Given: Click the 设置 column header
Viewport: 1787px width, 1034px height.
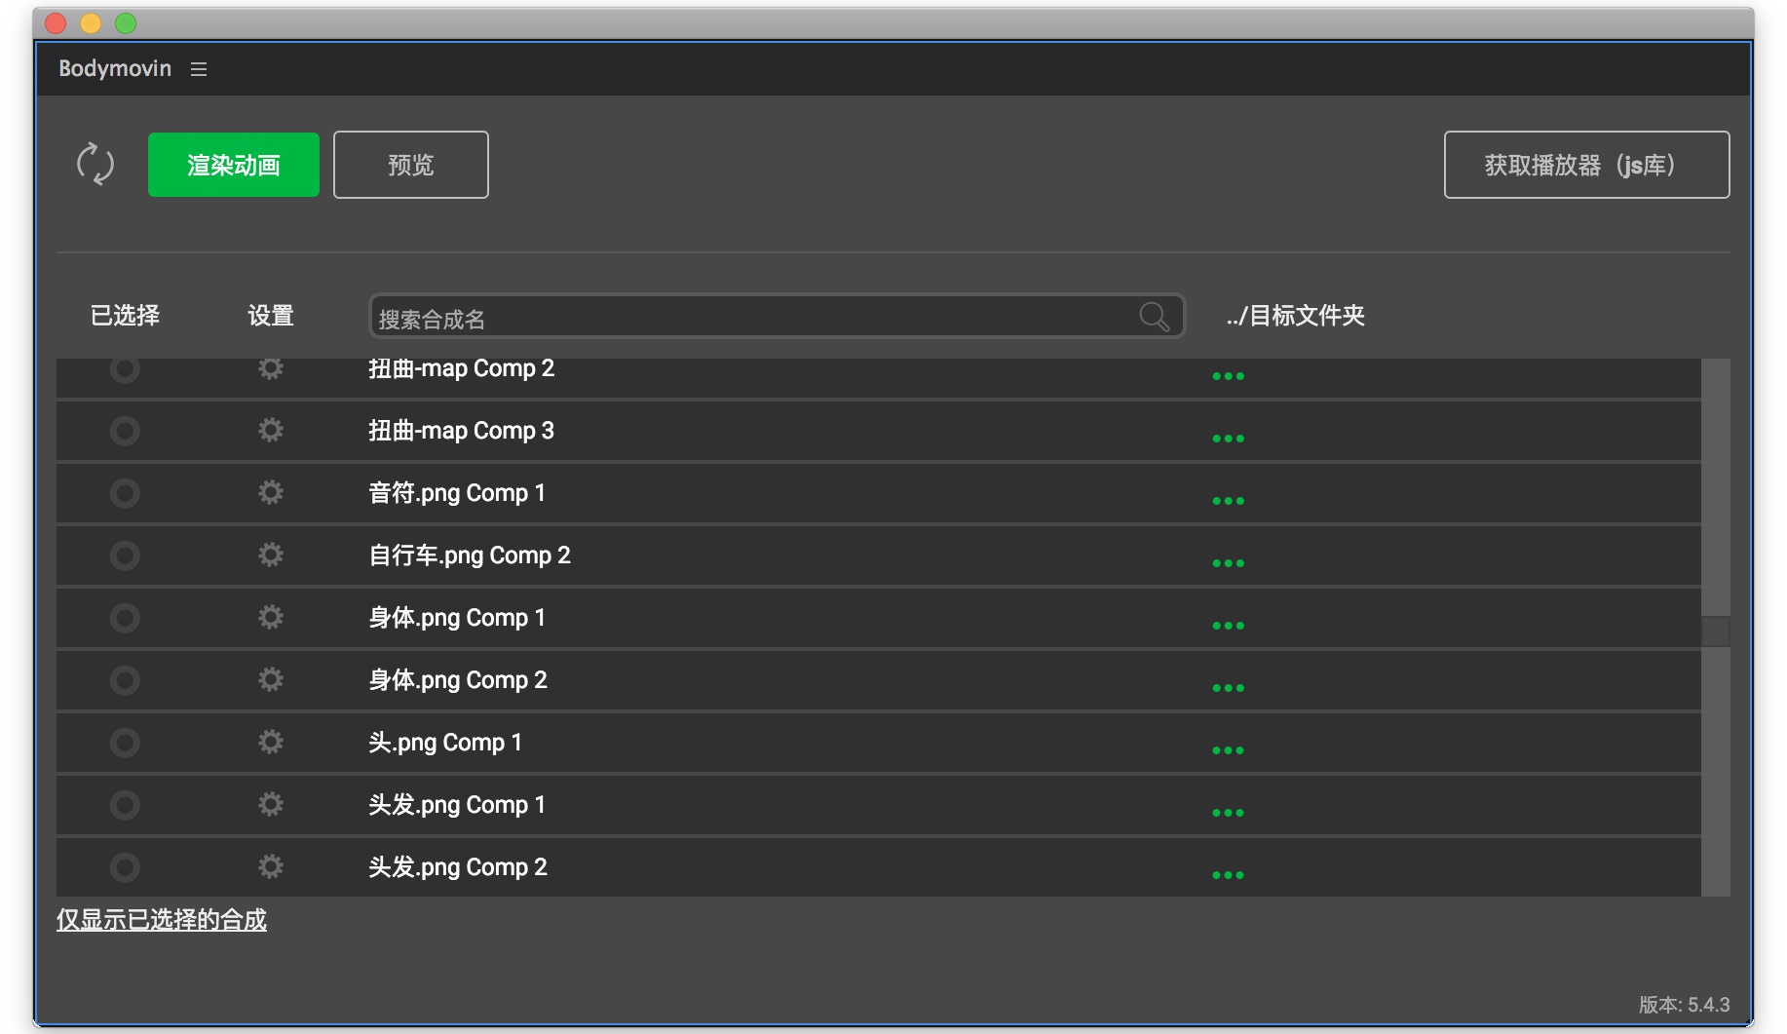Looking at the screenshot, I should tap(271, 316).
